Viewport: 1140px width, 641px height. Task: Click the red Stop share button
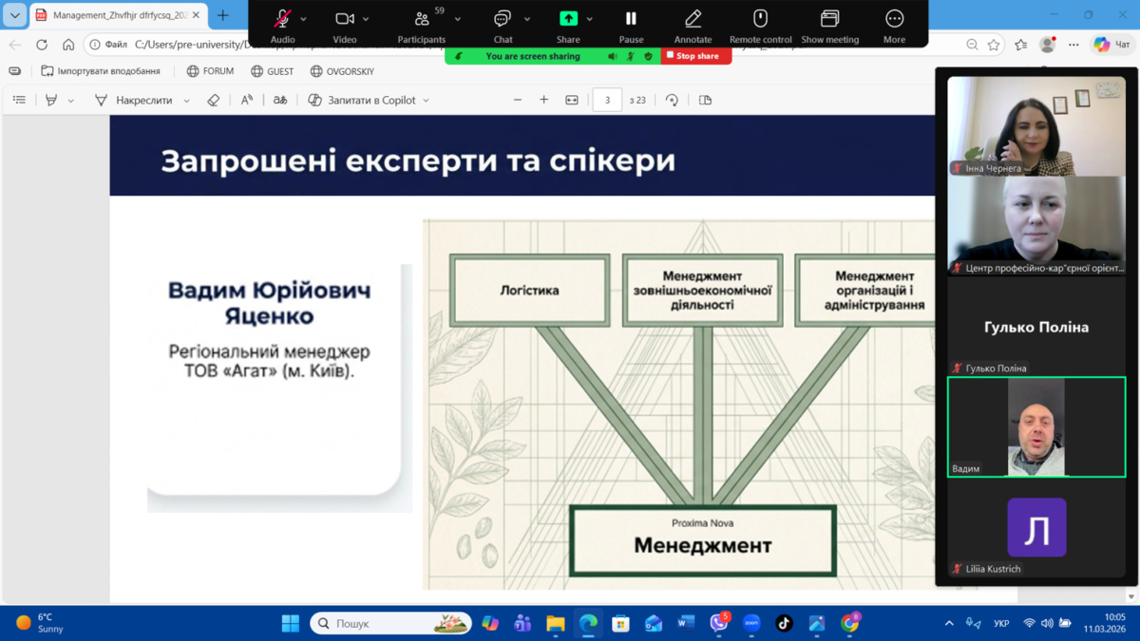click(x=695, y=56)
